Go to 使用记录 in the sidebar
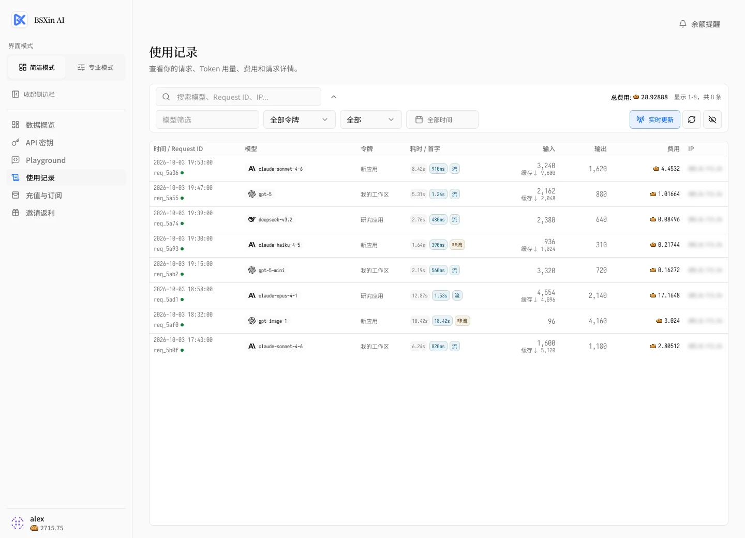Viewport: 745px width, 538px height. click(66, 177)
